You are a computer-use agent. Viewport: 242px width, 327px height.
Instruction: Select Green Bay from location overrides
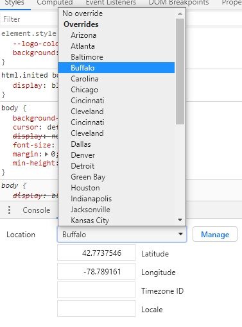(116, 177)
